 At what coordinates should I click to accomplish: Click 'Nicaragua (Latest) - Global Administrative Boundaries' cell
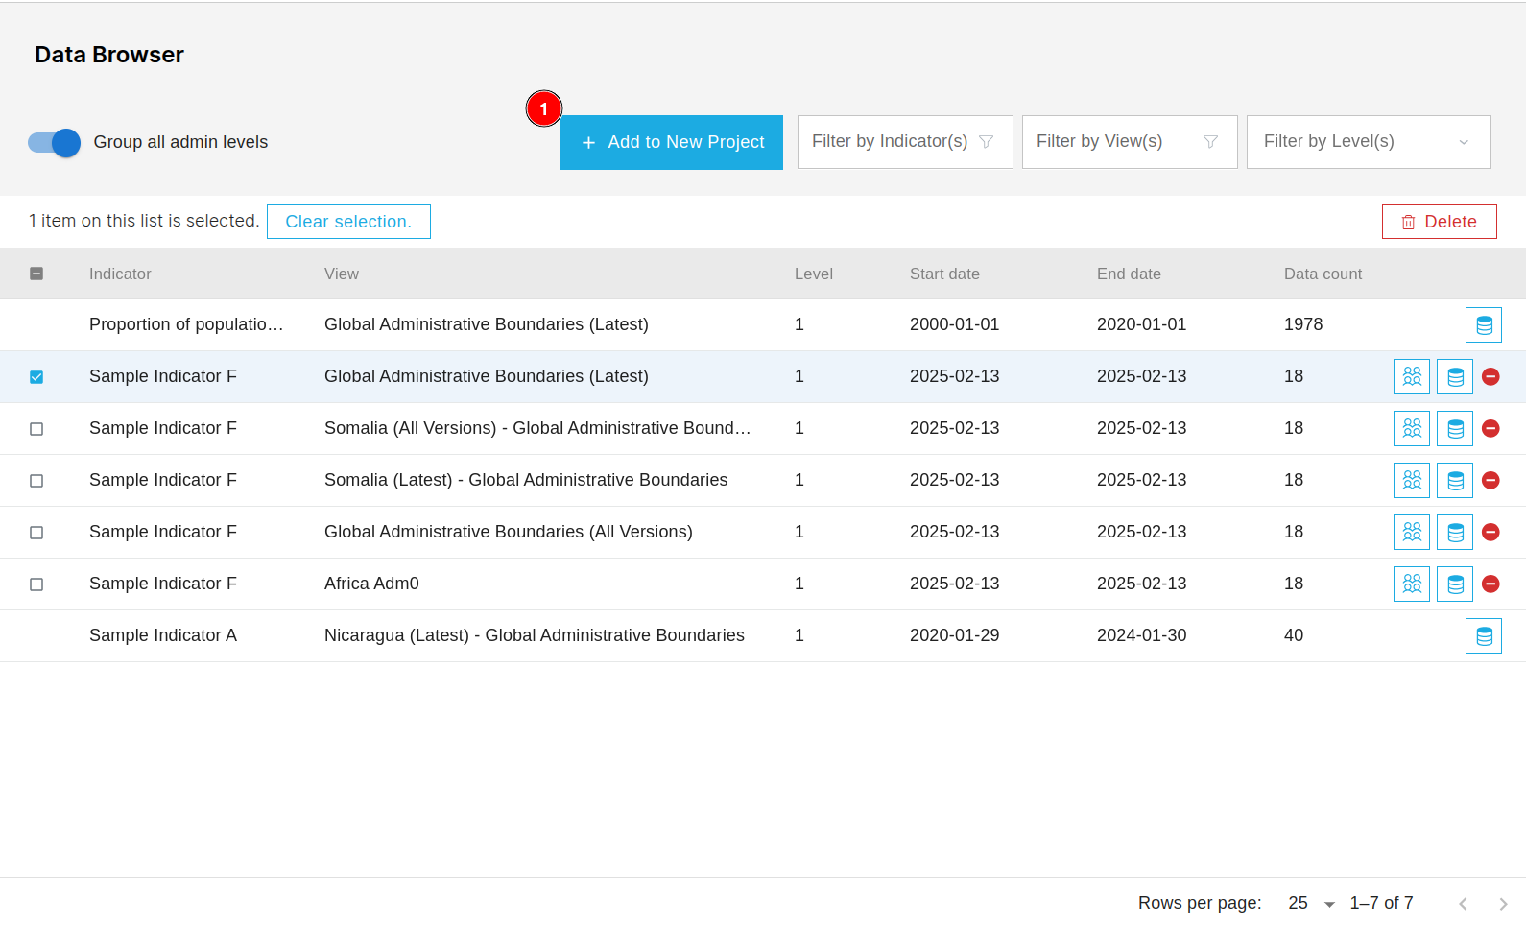pos(535,635)
